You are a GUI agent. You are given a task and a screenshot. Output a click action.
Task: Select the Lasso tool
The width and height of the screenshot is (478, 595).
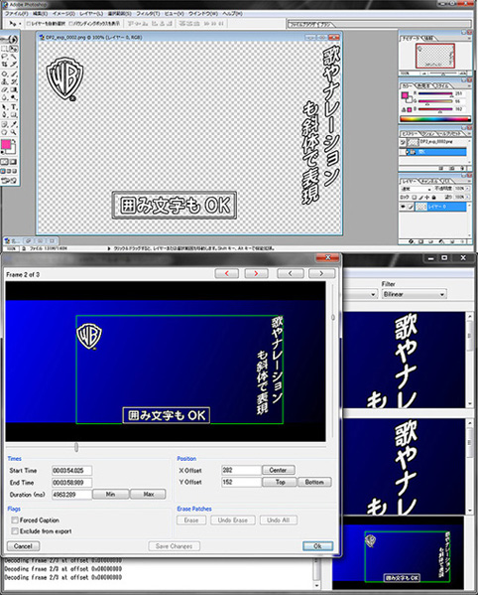pyautogui.click(x=4, y=57)
